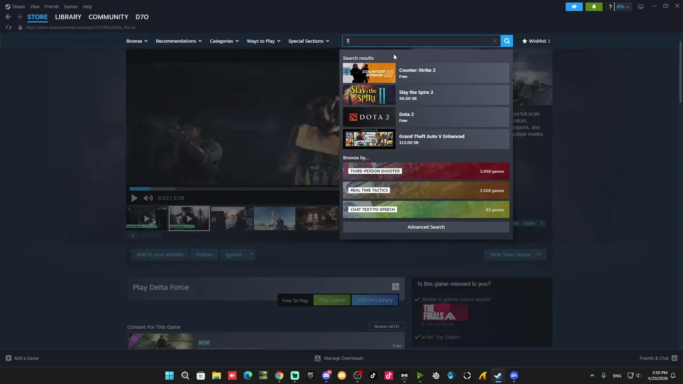Select the first trailer thumbnail
This screenshot has width=683, height=384.
[147, 218]
